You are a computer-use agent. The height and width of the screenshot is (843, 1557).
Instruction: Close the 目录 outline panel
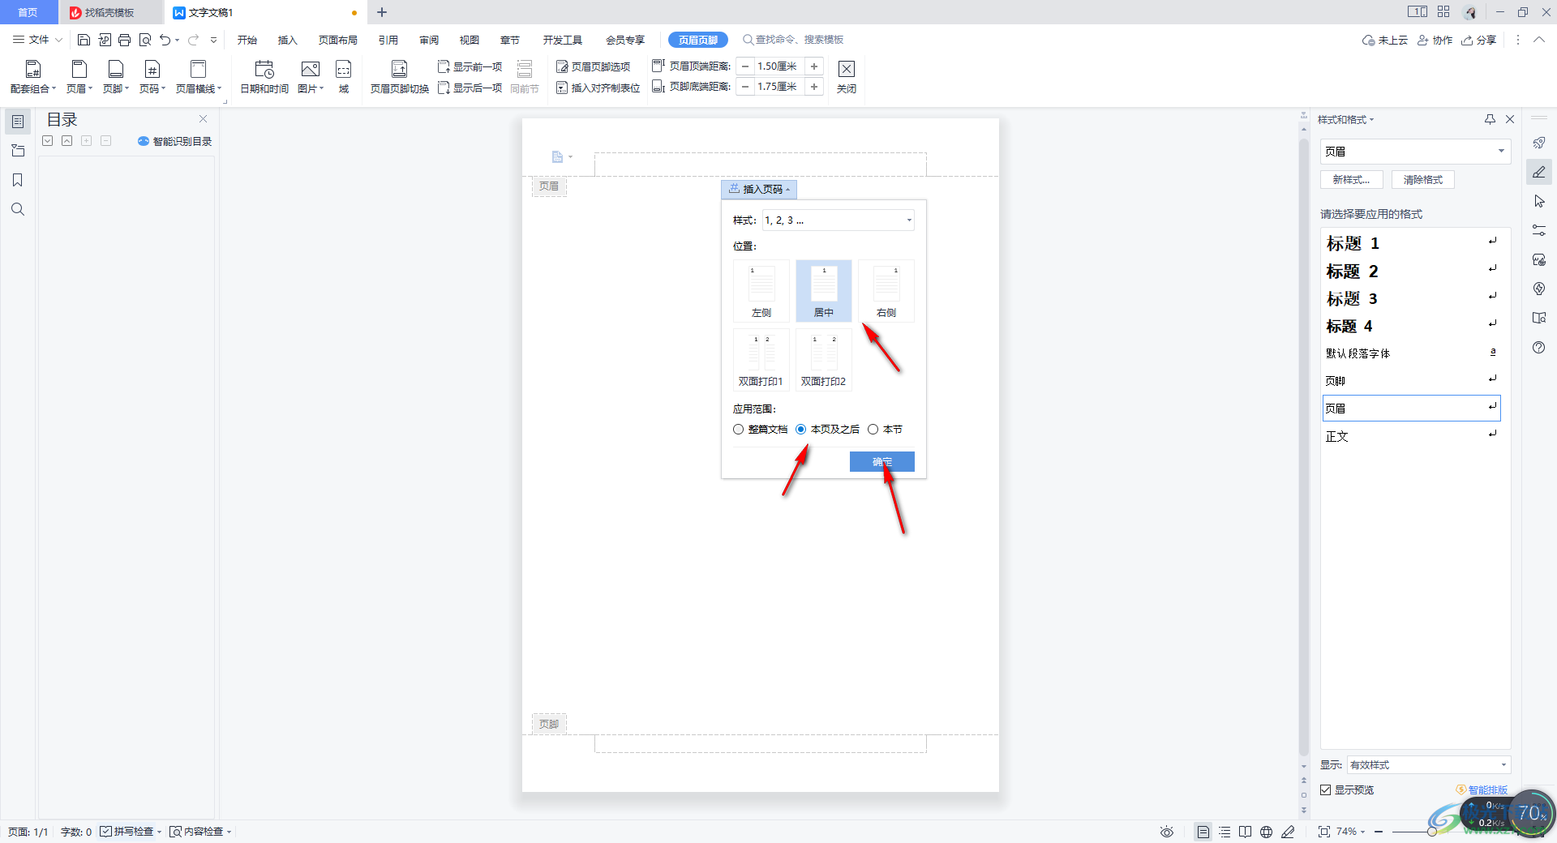(x=204, y=118)
